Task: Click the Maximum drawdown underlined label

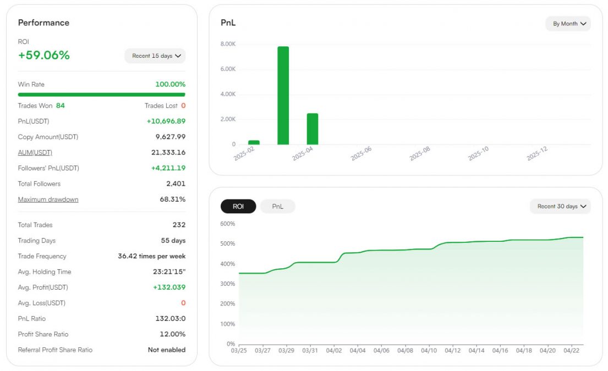Action: click(48, 200)
